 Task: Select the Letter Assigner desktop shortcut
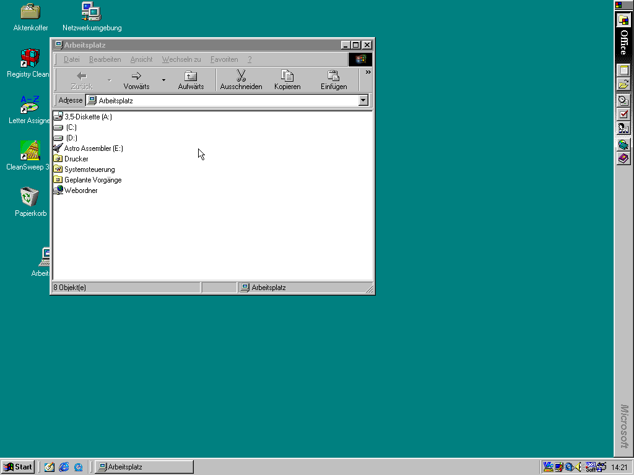point(30,105)
